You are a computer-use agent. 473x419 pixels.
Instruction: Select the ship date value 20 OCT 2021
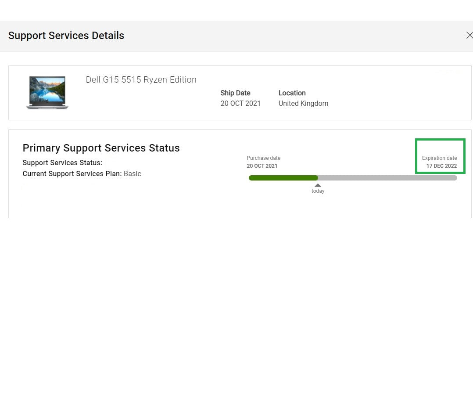(240, 104)
